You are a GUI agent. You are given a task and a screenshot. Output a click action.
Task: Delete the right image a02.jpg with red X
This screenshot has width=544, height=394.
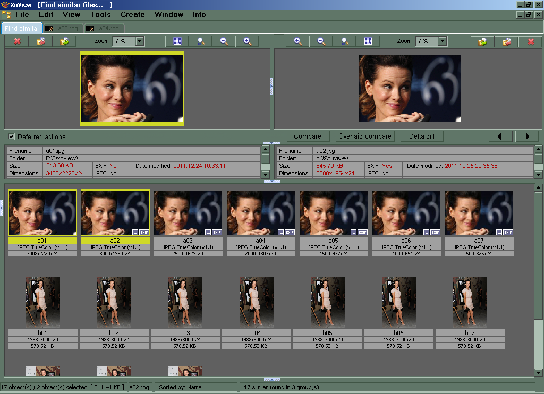[530, 41]
